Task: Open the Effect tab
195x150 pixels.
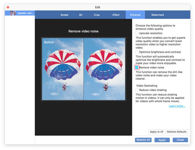Action: [116, 15]
